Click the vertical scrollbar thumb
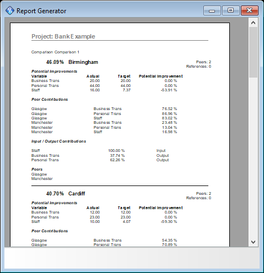Screen dimensions: 264x273 [x=253, y=52]
